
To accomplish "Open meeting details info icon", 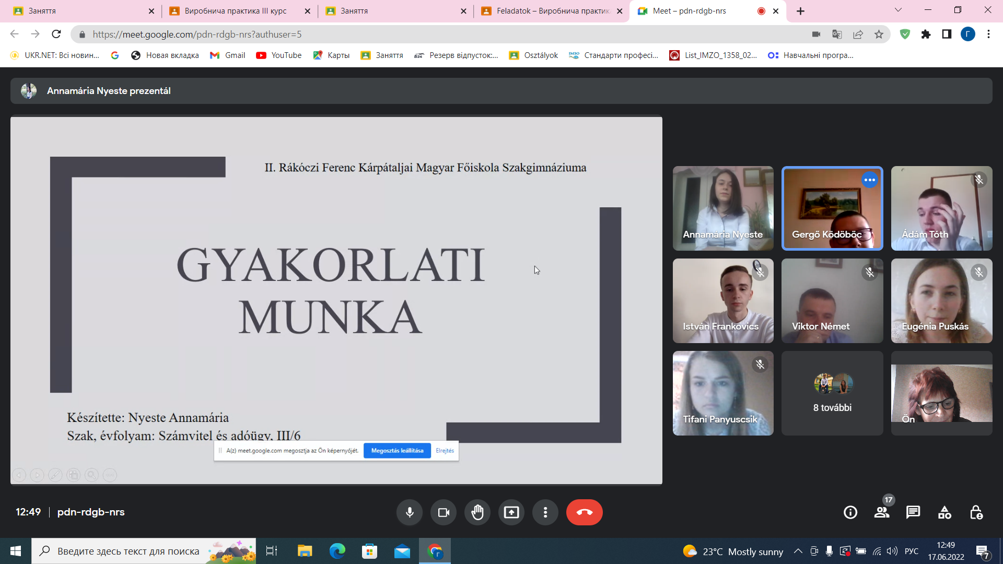I will (850, 512).
